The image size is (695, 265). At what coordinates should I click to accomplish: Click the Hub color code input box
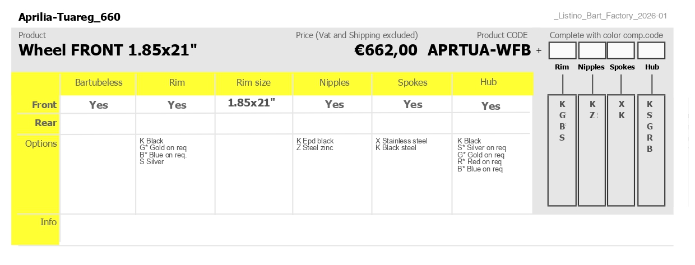tap(651, 51)
